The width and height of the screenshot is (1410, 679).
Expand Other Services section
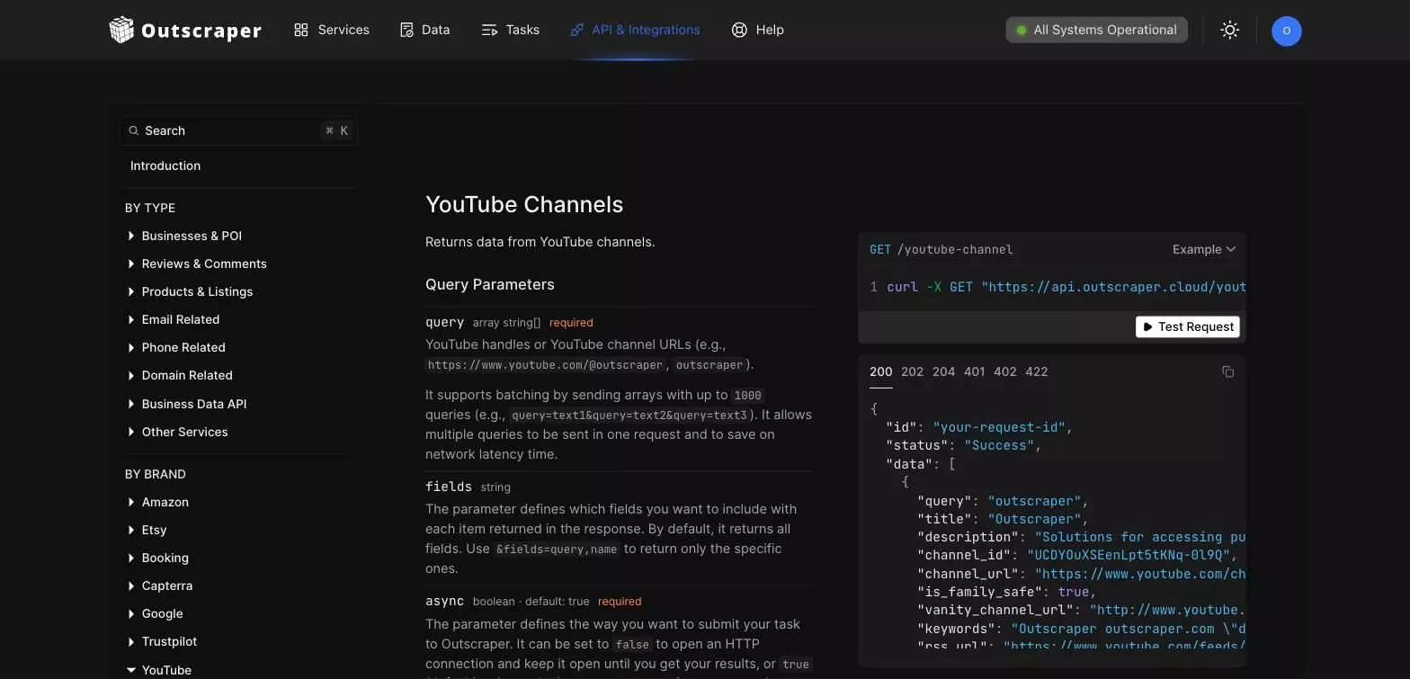[x=178, y=432]
